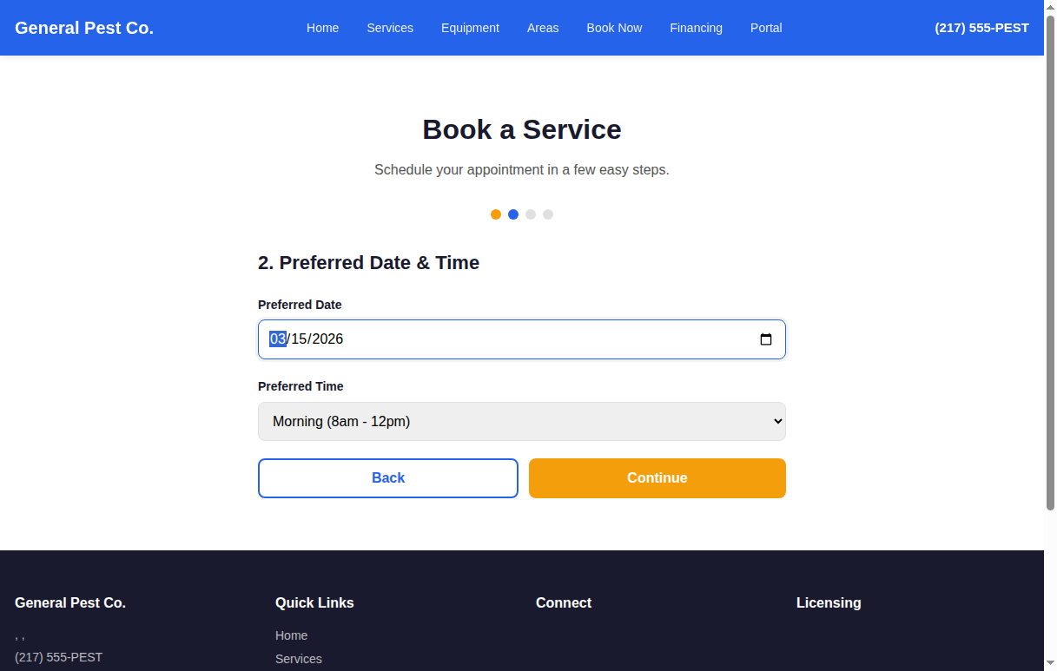This screenshot has width=1057, height=671.
Task: Open the calendar date picker icon
Action: pyautogui.click(x=765, y=339)
